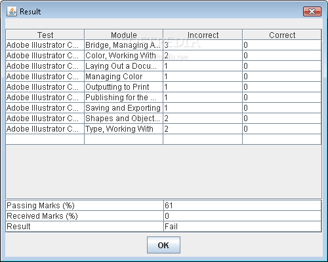Close the Result dialog window

pyautogui.click(x=312, y=11)
